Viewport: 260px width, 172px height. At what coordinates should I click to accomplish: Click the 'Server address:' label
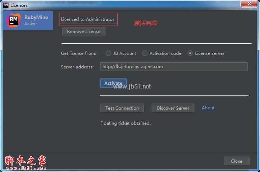77,67
